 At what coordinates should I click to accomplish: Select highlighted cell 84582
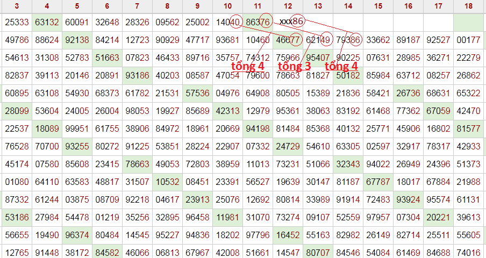pos(107,252)
